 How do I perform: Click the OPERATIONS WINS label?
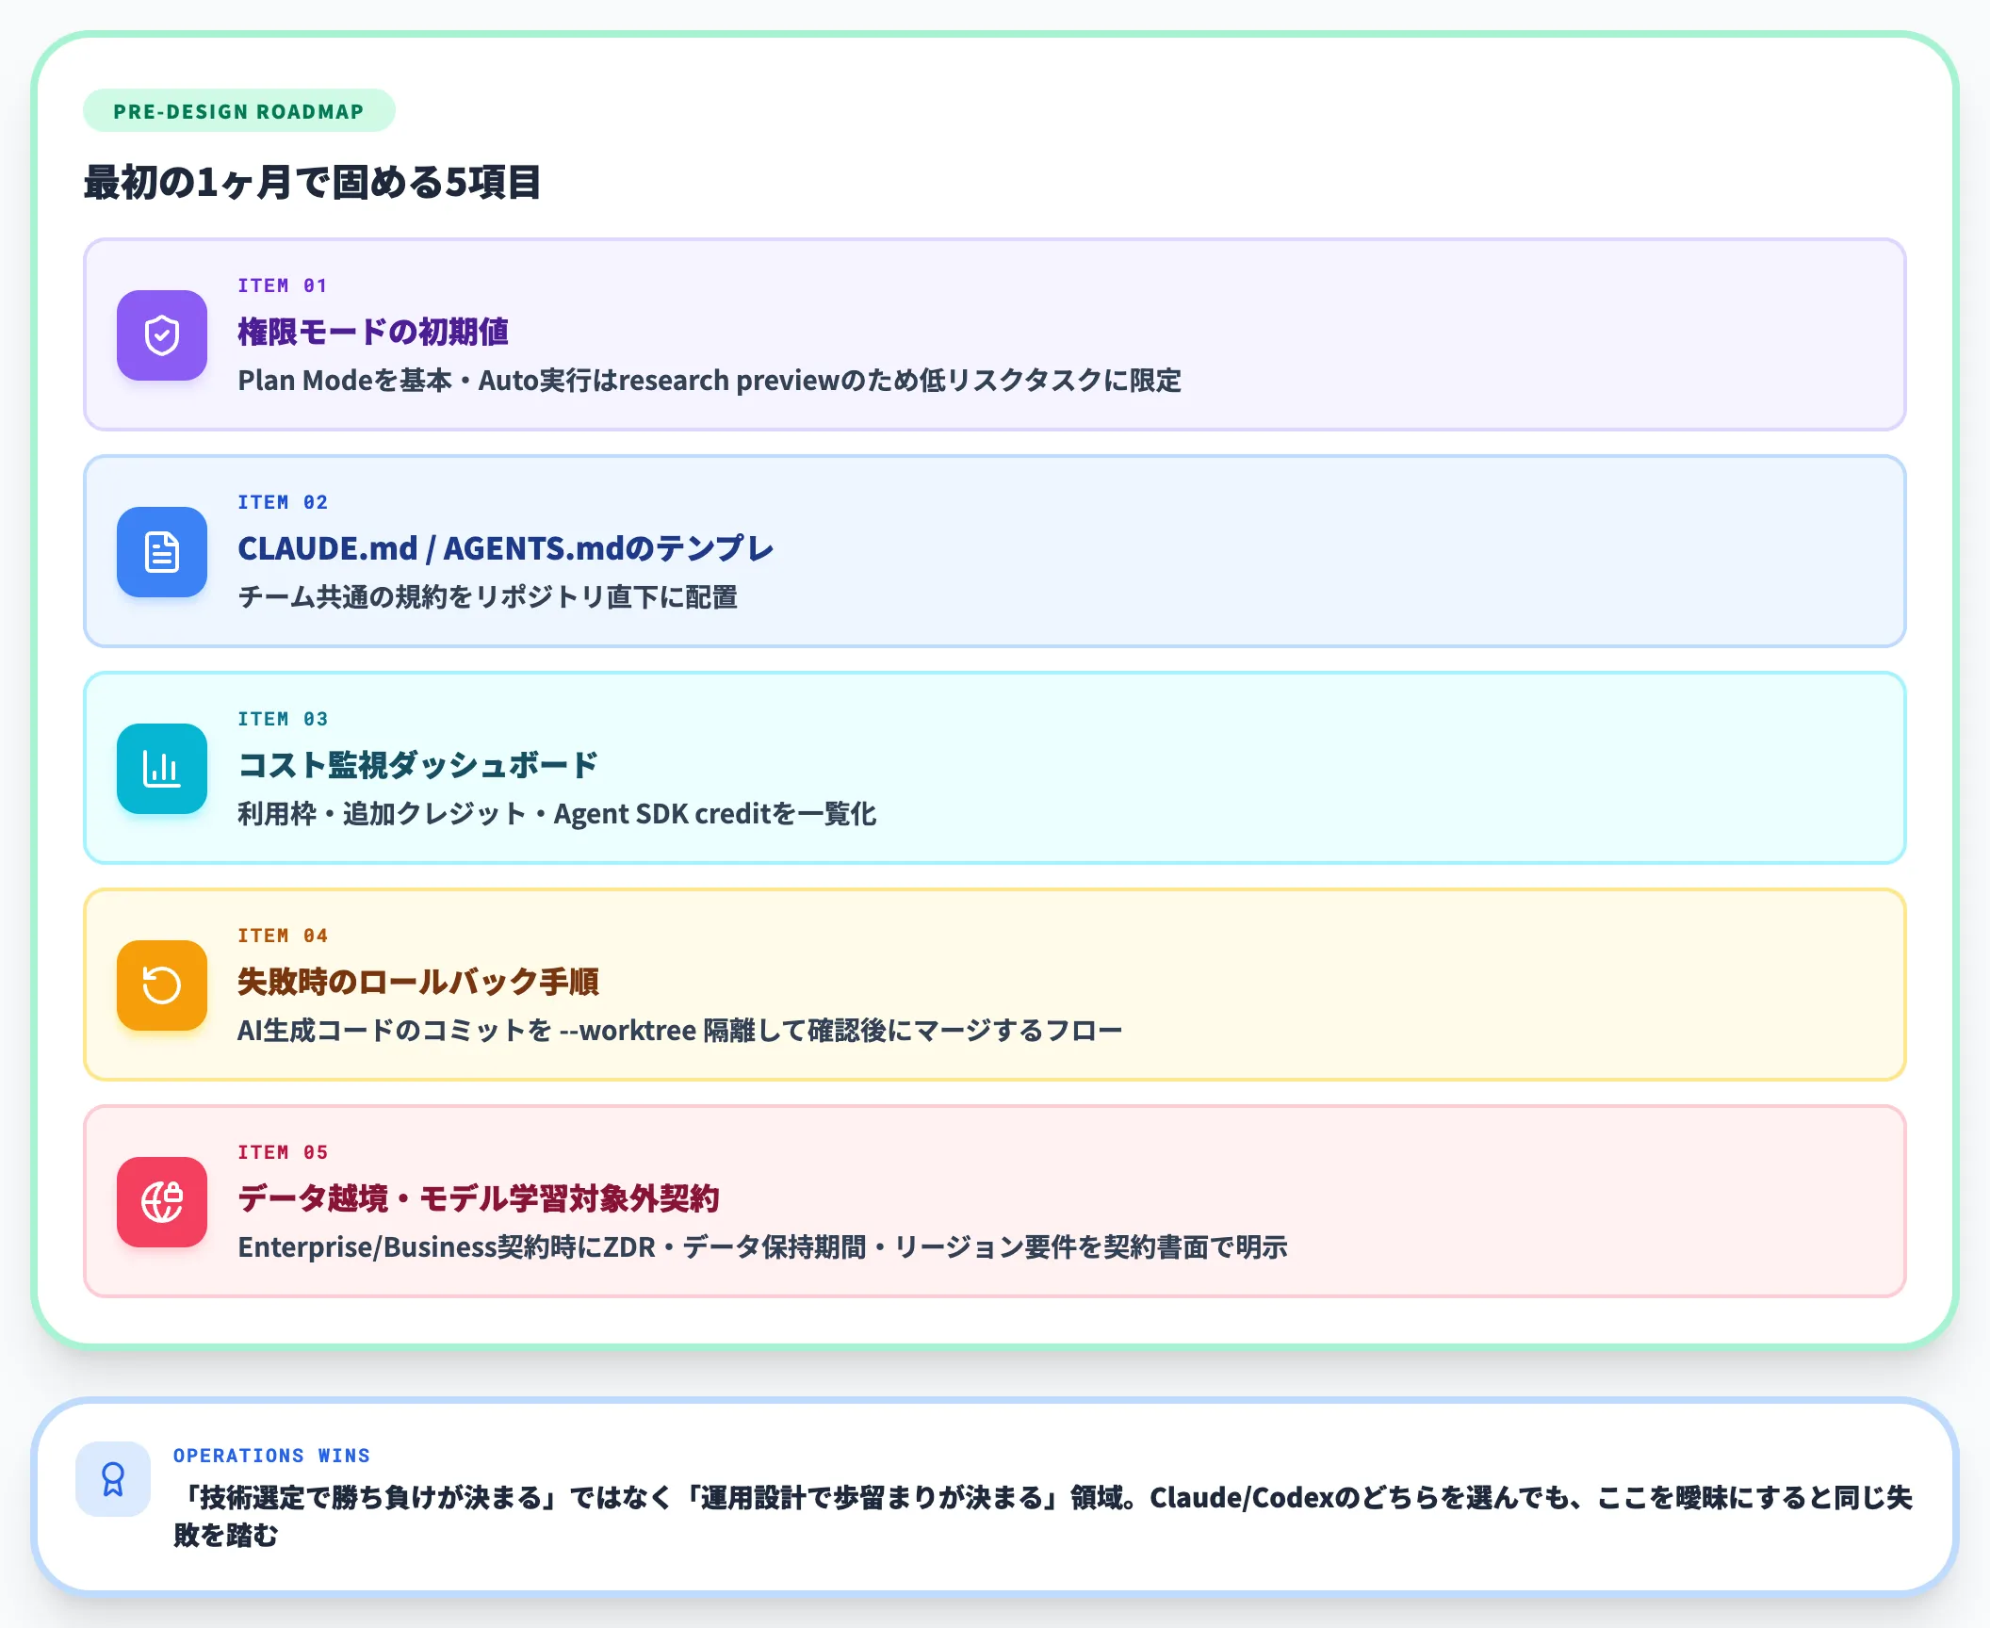click(271, 1456)
